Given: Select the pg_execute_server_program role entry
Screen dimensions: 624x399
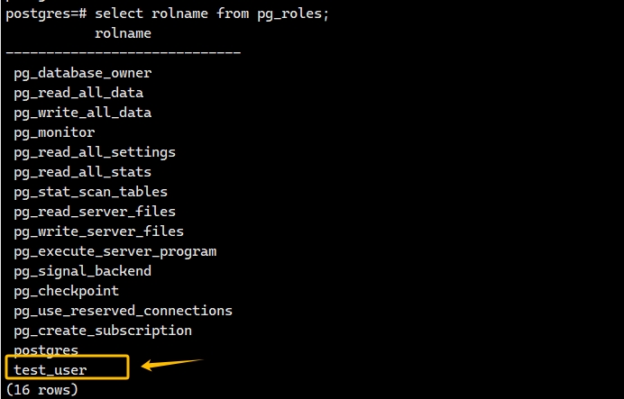Looking at the screenshot, I should point(115,251).
